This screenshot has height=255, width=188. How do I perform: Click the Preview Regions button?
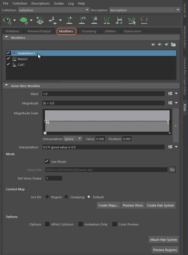pyautogui.click(x=165, y=250)
